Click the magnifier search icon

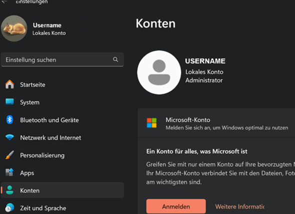coord(115,60)
